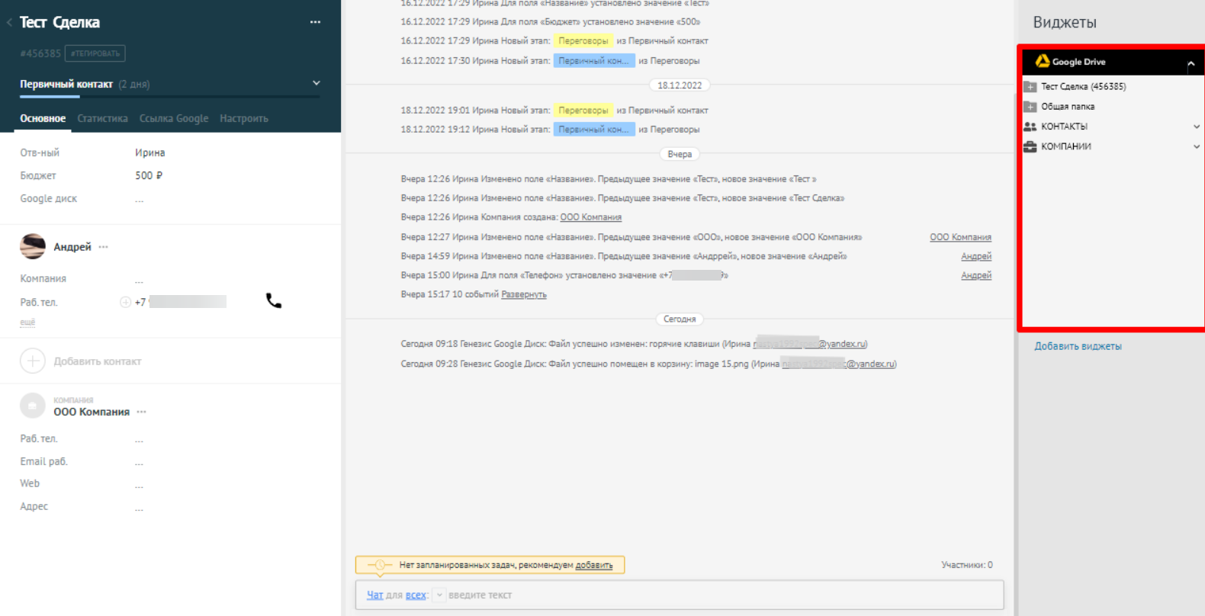Open ООО Компания link beside 12:27 event
This screenshot has height=616, width=1205.
pyautogui.click(x=960, y=237)
